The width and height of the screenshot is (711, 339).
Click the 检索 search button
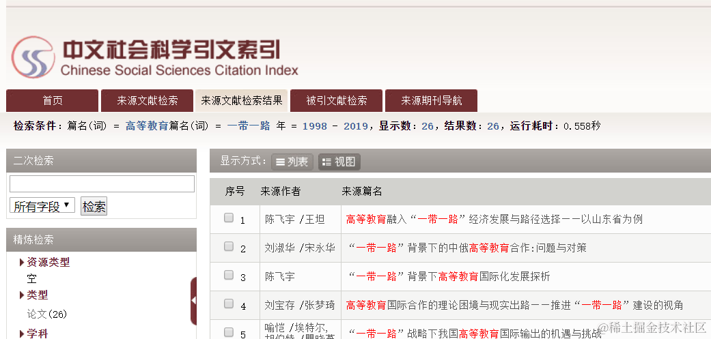pyautogui.click(x=94, y=207)
